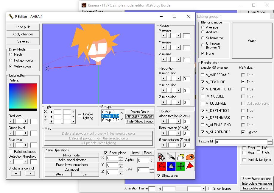
Task: Click Delete Group button
Action: 140,112
